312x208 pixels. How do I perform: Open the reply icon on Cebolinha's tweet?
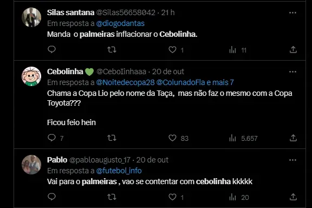(52, 138)
